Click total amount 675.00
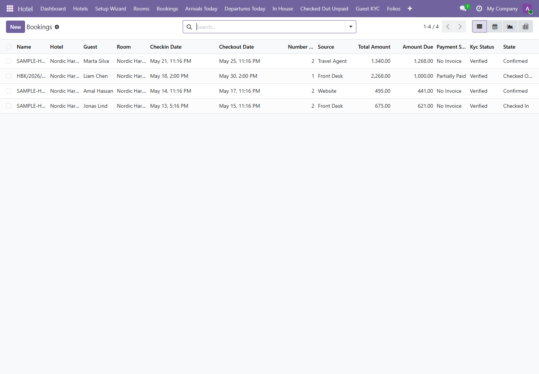539x374 pixels. pos(383,106)
